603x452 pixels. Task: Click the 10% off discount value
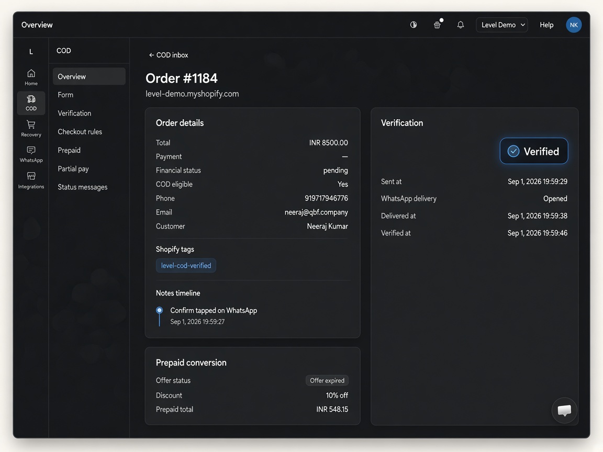point(337,395)
